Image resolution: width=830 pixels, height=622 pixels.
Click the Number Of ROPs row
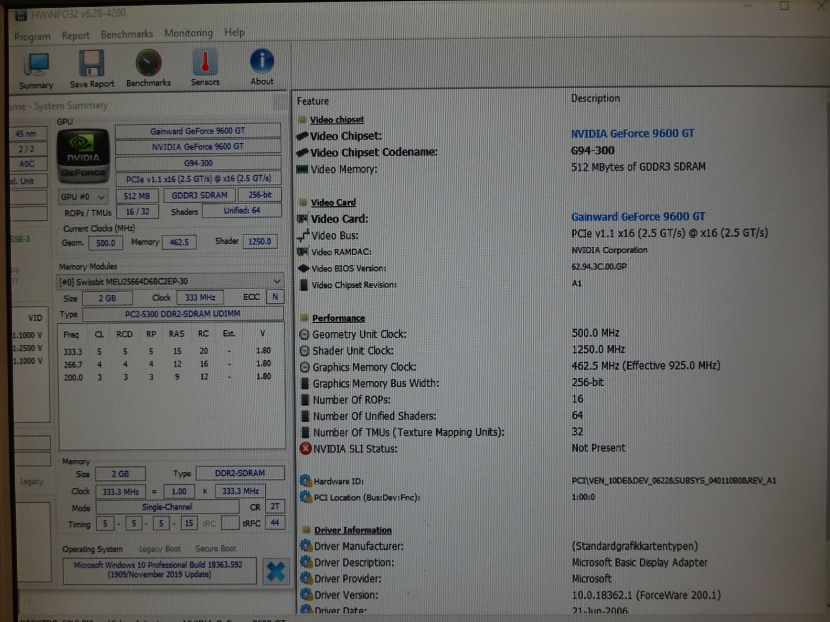point(442,400)
